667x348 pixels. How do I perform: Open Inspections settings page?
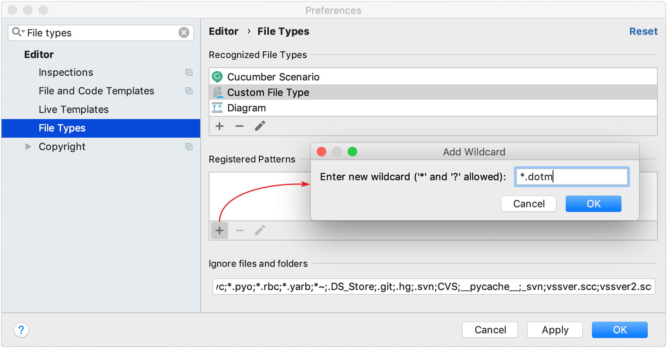(66, 72)
